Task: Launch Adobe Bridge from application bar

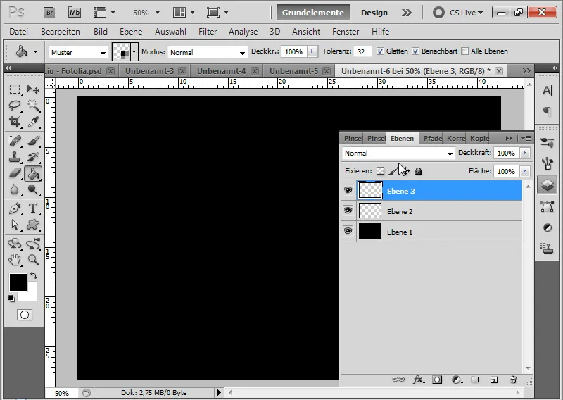Action: point(49,13)
